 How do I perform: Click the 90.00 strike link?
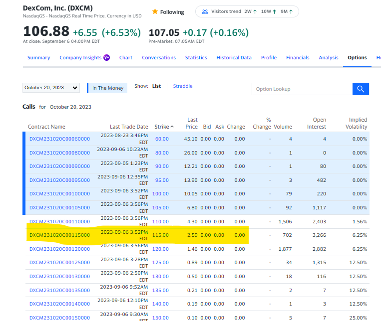[x=162, y=166]
